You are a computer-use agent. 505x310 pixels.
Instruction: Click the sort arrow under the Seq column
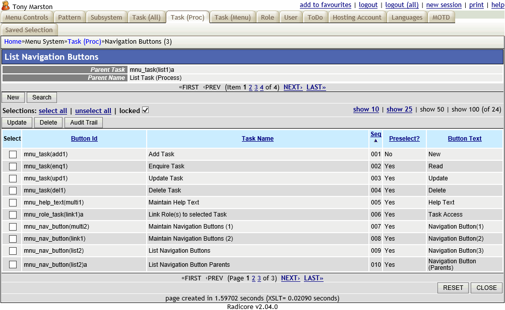point(376,141)
